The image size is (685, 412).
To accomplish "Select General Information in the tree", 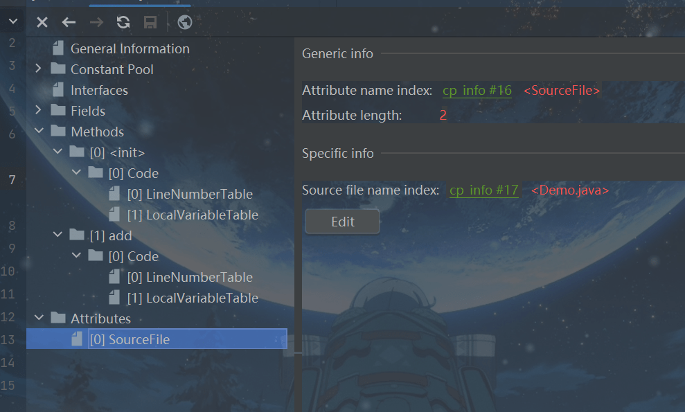I will pos(130,48).
